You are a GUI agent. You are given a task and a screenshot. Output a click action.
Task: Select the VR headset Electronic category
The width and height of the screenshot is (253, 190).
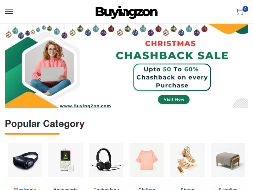pos(25,160)
